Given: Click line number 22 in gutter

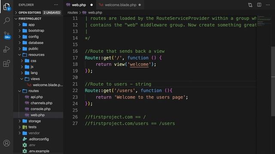Looking at the screenshot, I should 75,90.
